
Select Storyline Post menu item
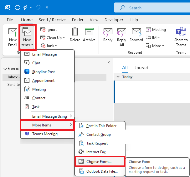coord(47,72)
